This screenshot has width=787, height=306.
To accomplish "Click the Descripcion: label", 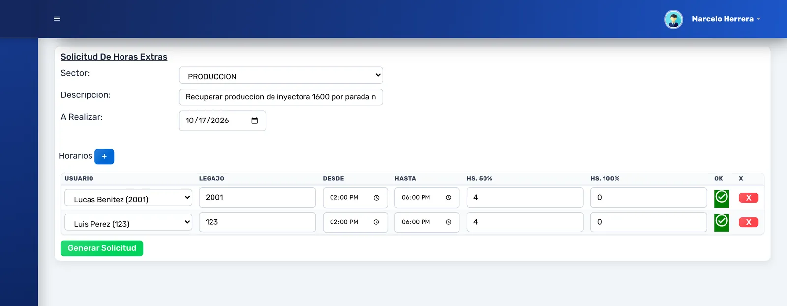I will click(x=86, y=95).
